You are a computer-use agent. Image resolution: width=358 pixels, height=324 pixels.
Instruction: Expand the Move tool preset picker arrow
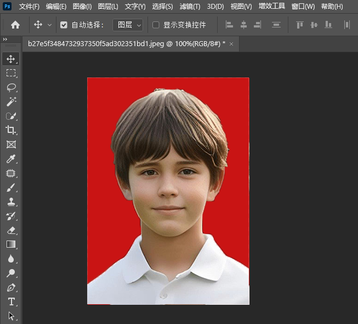pos(49,25)
